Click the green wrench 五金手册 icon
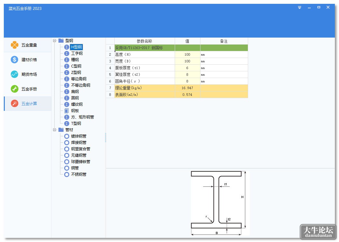Image resolution: width=339 pixels, height=242 pixels. [15, 89]
